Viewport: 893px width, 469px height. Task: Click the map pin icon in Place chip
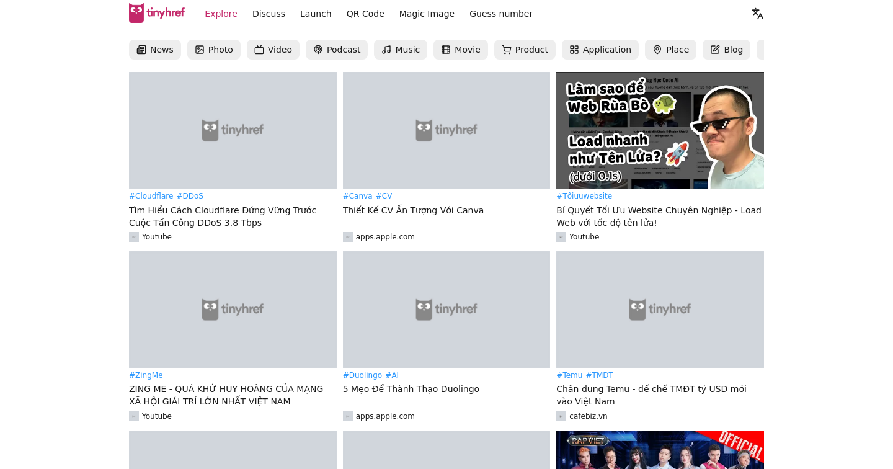click(x=657, y=50)
